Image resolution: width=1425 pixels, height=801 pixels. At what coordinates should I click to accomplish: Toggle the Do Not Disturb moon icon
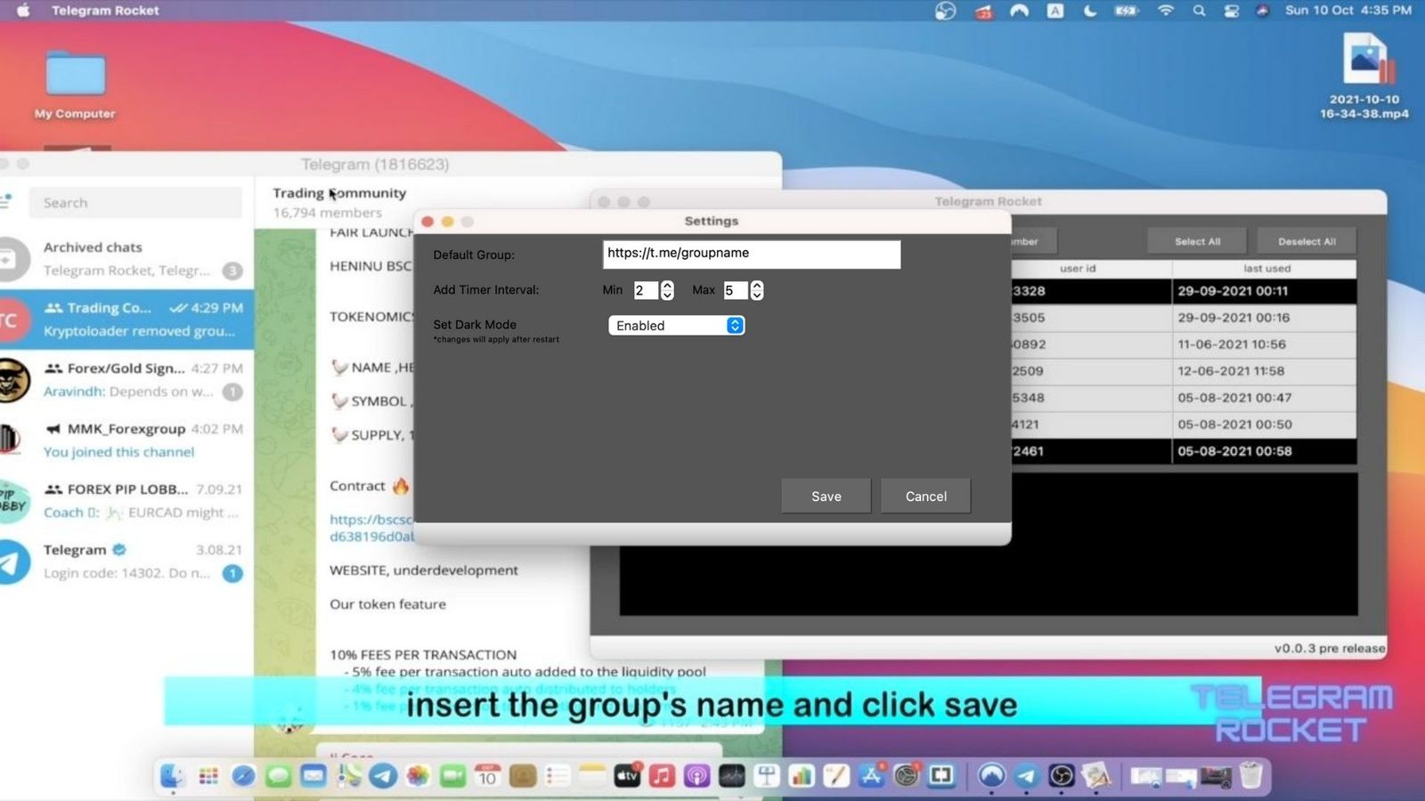click(1090, 11)
